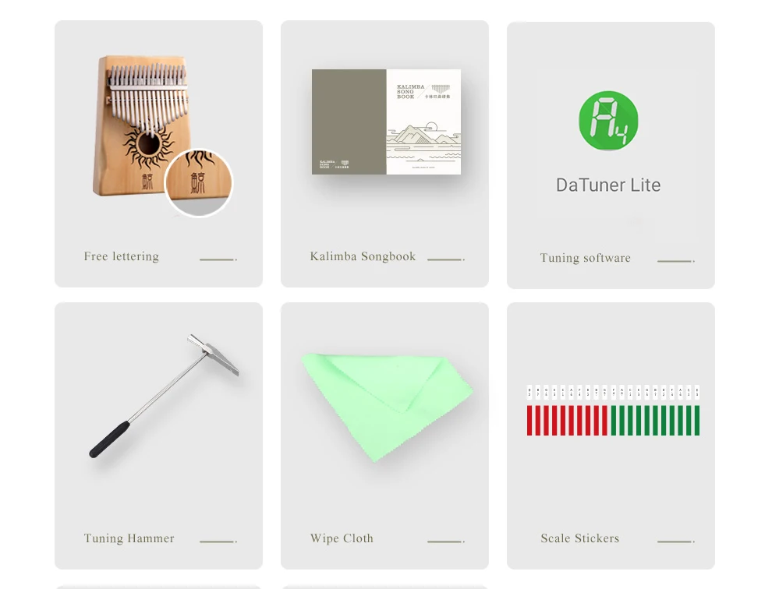Click the white note labels above stickers
This screenshot has width=772, height=589.
click(x=613, y=392)
